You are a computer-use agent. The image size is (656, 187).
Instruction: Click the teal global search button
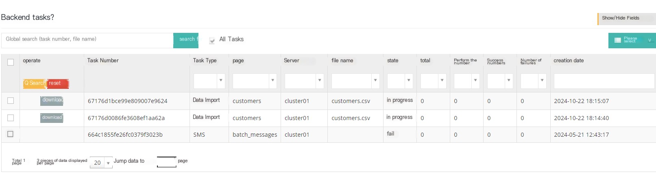coord(186,40)
